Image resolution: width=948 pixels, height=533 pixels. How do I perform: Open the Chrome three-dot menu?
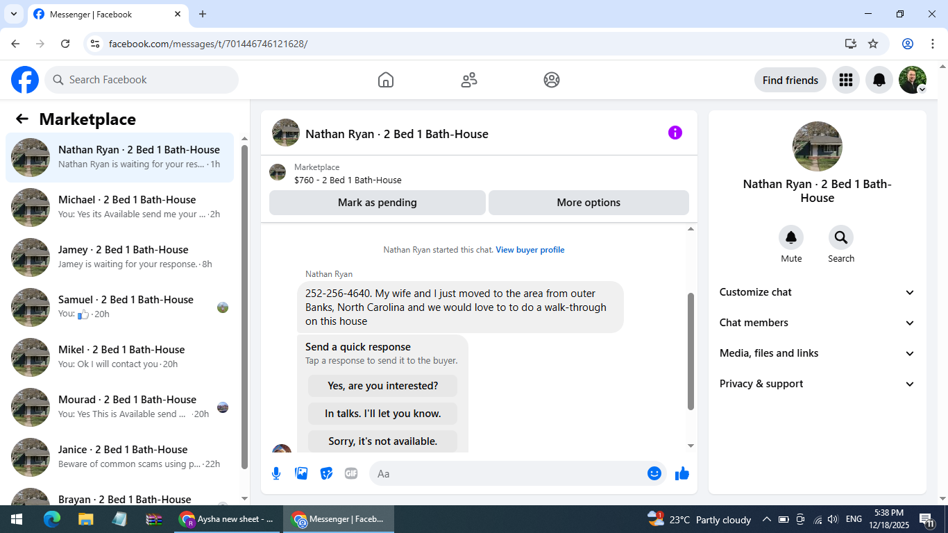933,44
